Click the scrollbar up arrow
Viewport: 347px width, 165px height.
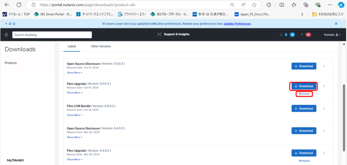(x=344, y=44)
